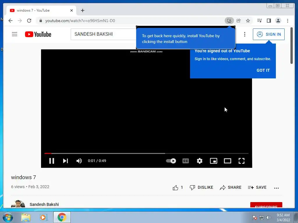This screenshot has height=223, width=298.
Task: Select the 'windows 7 - YouTube' tab
Action: point(41,10)
